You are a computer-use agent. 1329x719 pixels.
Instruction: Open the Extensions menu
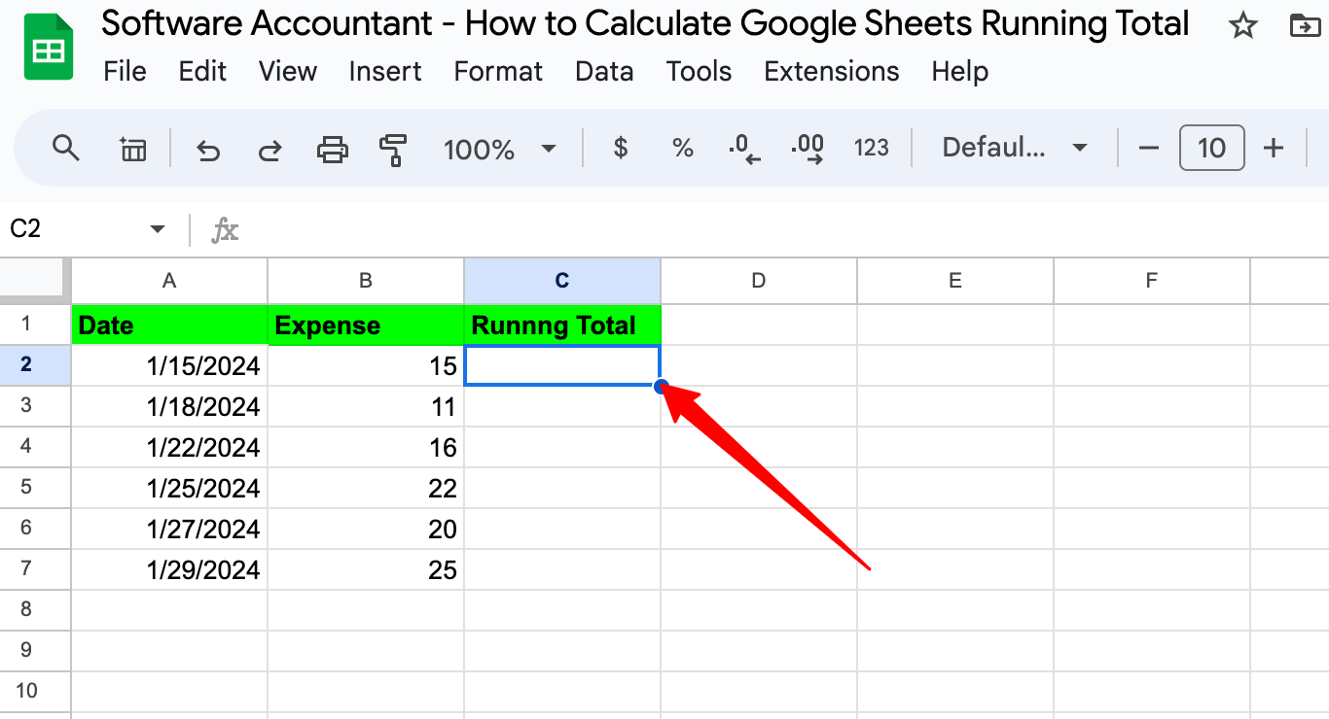pos(832,71)
